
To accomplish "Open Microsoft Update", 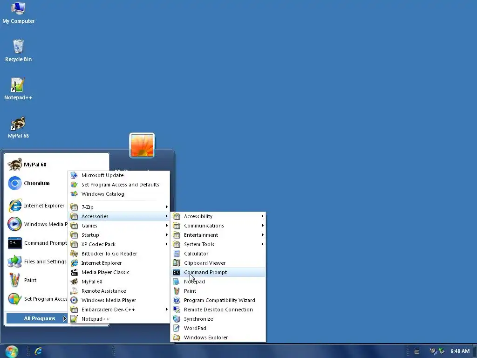I will click(119, 175).
